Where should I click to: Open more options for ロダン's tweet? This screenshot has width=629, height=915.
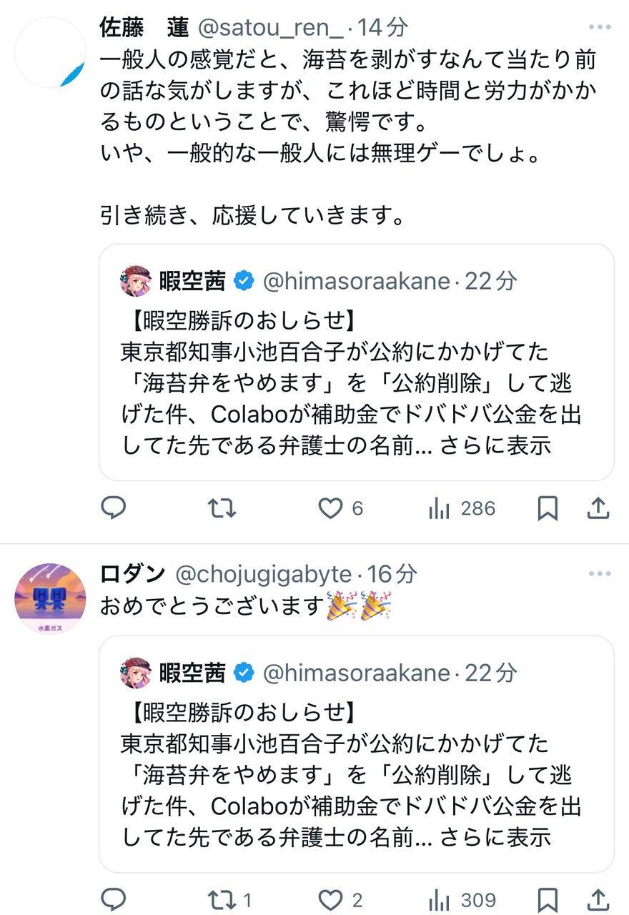pyautogui.click(x=599, y=573)
